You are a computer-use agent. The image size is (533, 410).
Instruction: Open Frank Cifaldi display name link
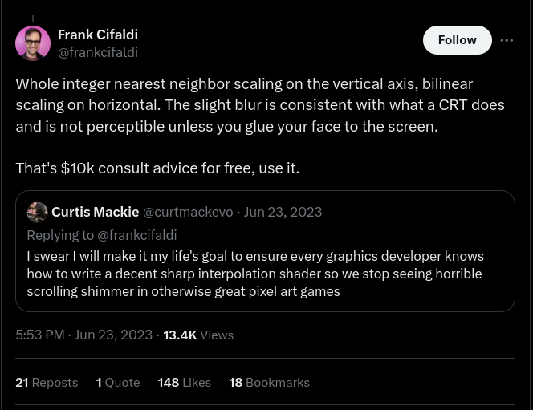[x=98, y=35]
